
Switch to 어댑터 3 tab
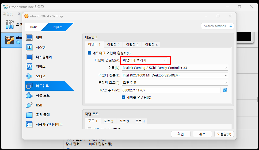(132, 45)
